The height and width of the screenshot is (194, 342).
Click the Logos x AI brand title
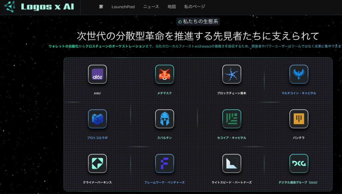47,7
